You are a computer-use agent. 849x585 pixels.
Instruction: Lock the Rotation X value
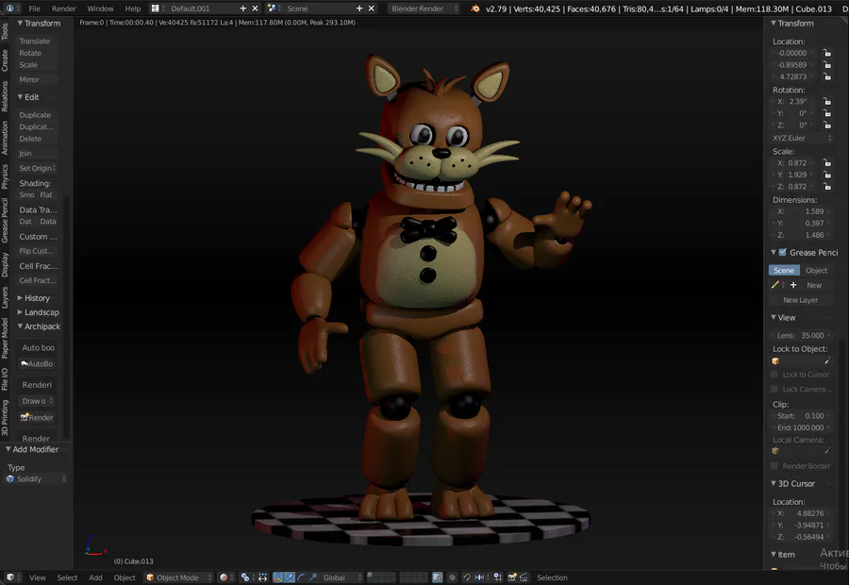(826, 101)
